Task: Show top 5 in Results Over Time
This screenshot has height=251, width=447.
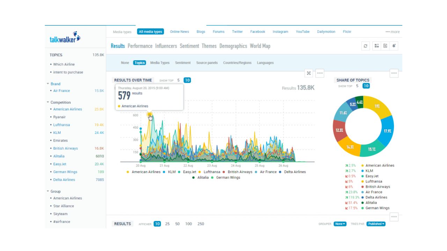Action: [x=178, y=80]
